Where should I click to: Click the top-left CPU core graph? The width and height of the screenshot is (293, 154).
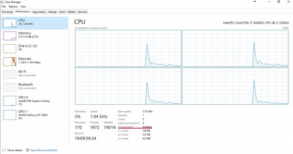(x=127, y=48)
